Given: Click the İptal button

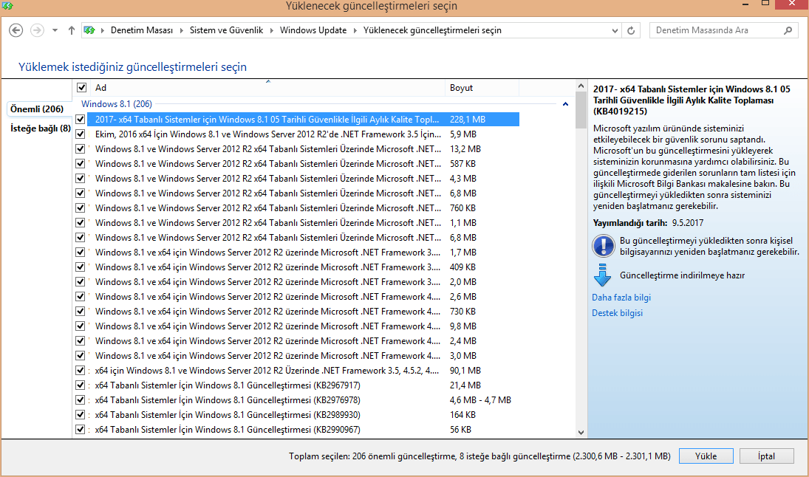Looking at the screenshot, I should tap(766, 456).
